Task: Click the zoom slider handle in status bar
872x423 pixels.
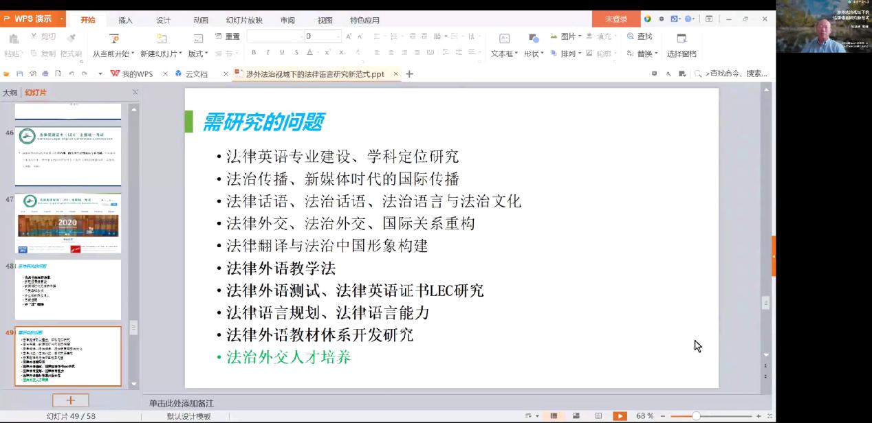Action: coord(696,416)
